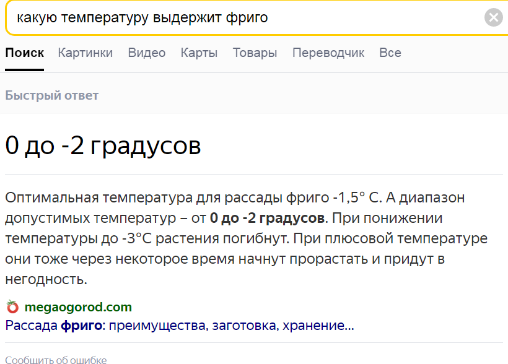
Task: Click the bold '0 до -2 градусов' in the snippet
Action: (x=267, y=219)
